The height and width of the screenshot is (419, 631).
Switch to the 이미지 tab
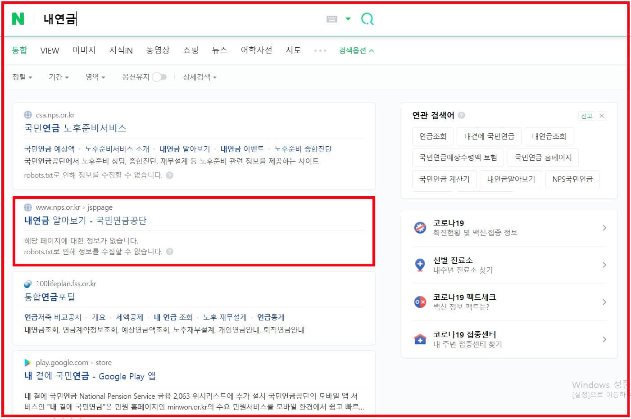pyautogui.click(x=84, y=50)
